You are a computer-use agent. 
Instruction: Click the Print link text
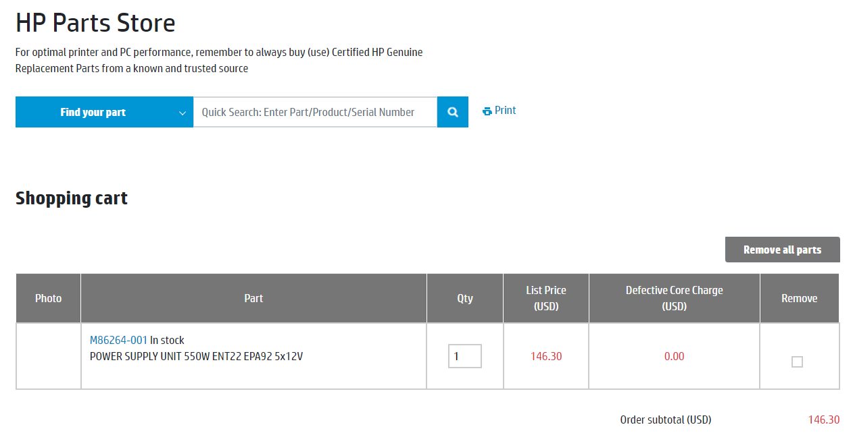coord(505,111)
